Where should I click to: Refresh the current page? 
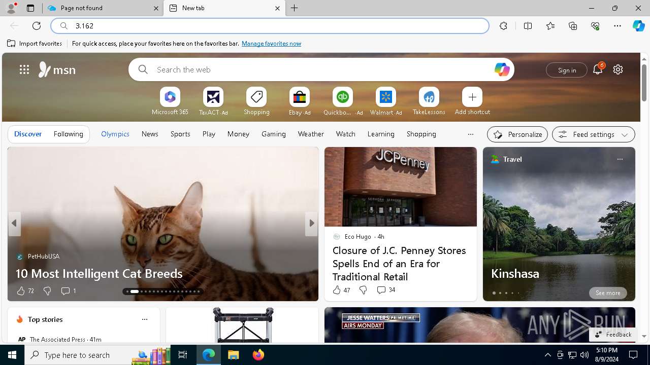[x=37, y=26]
